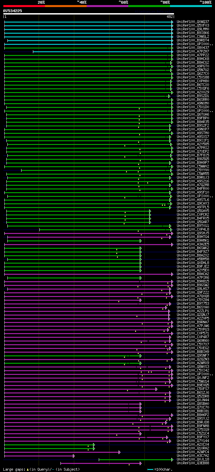Click the UniRef100_B7F8I5 hit name
Viewport: 215px width, 472px height.
193,155
